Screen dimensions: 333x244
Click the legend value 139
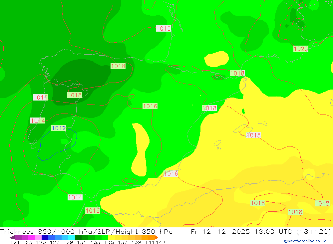point(136,242)
